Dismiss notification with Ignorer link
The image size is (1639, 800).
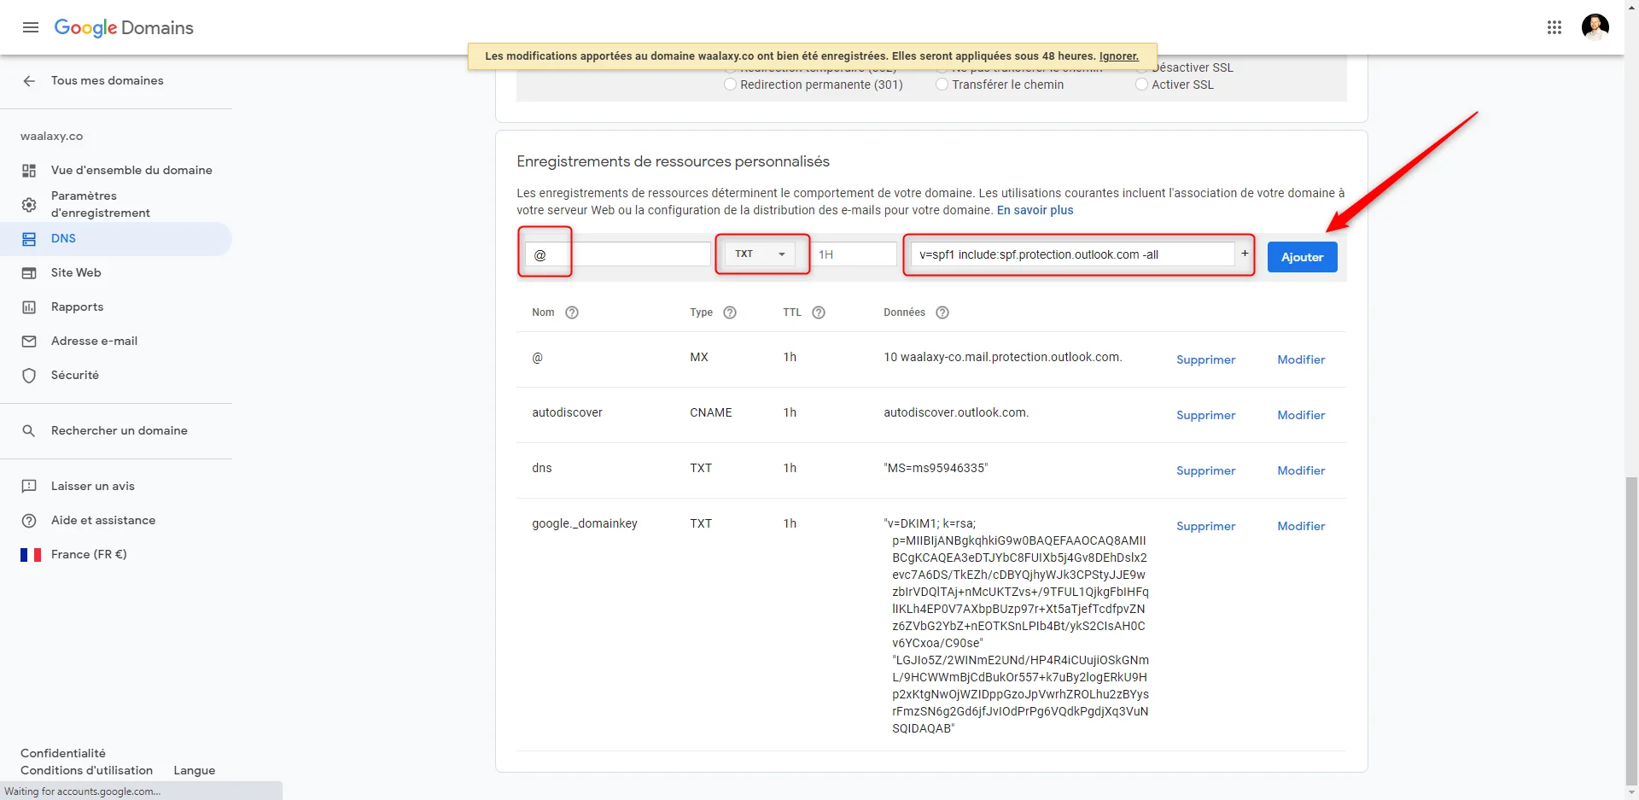1118,56
